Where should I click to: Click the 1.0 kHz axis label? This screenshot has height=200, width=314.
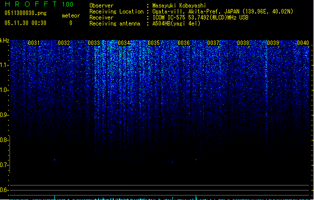pyautogui.click(x=4, y=90)
